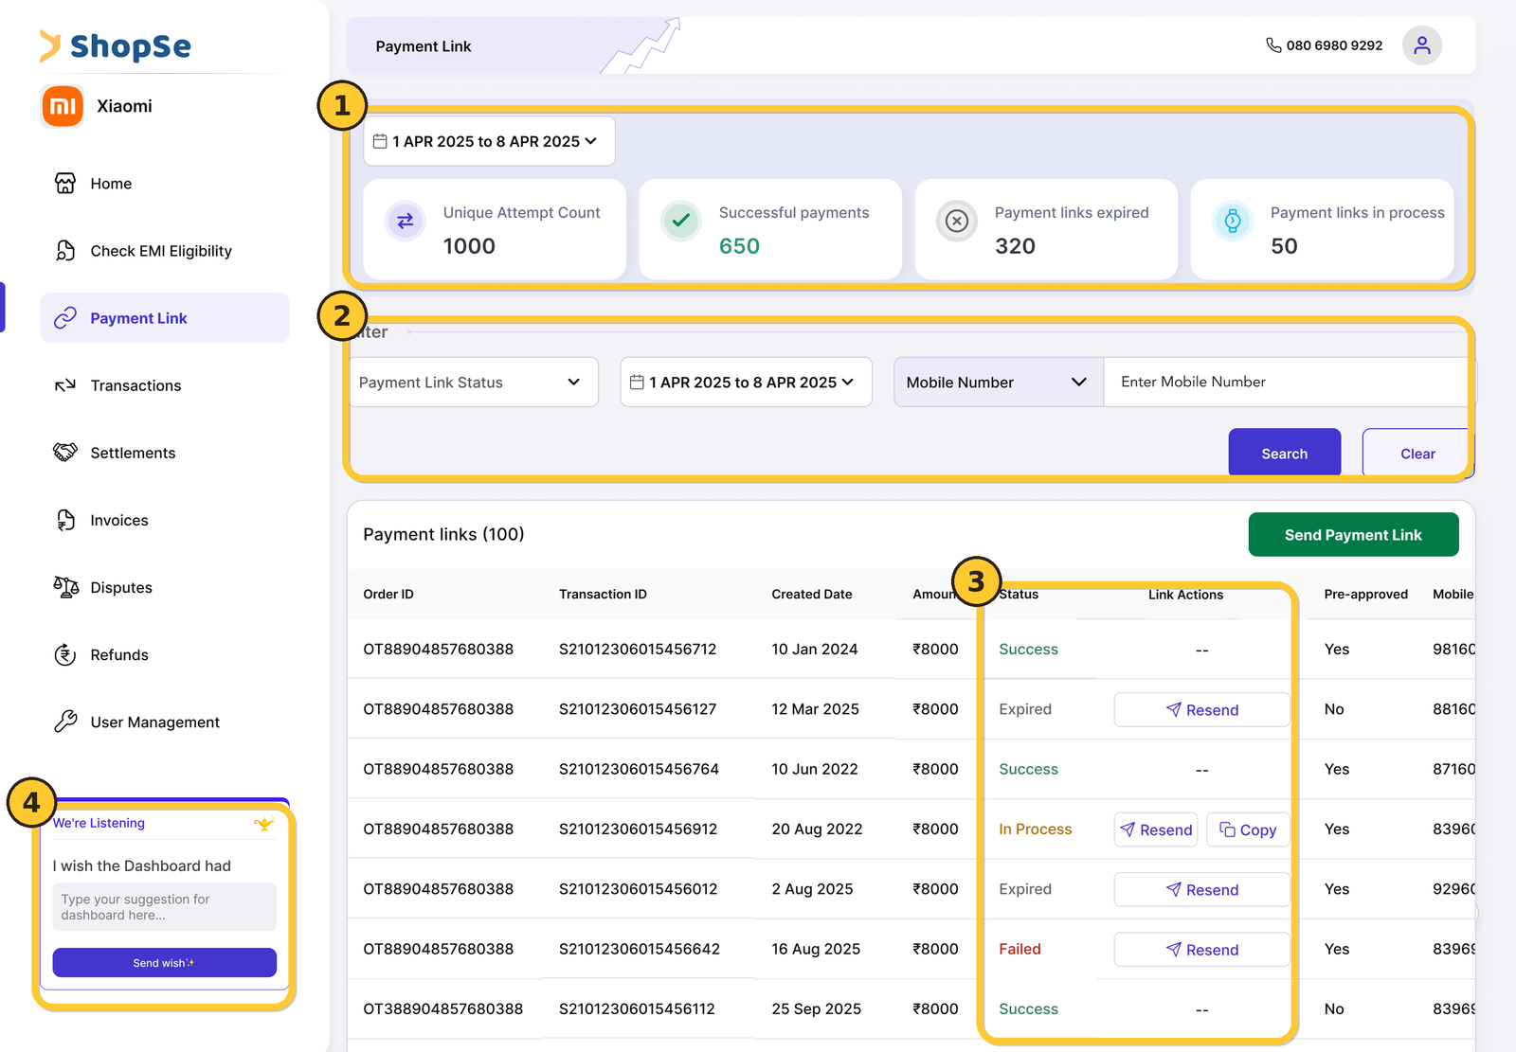Click the Check EMI Eligibility icon
The width and height of the screenshot is (1516, 1052).
[x=65, y=251]
